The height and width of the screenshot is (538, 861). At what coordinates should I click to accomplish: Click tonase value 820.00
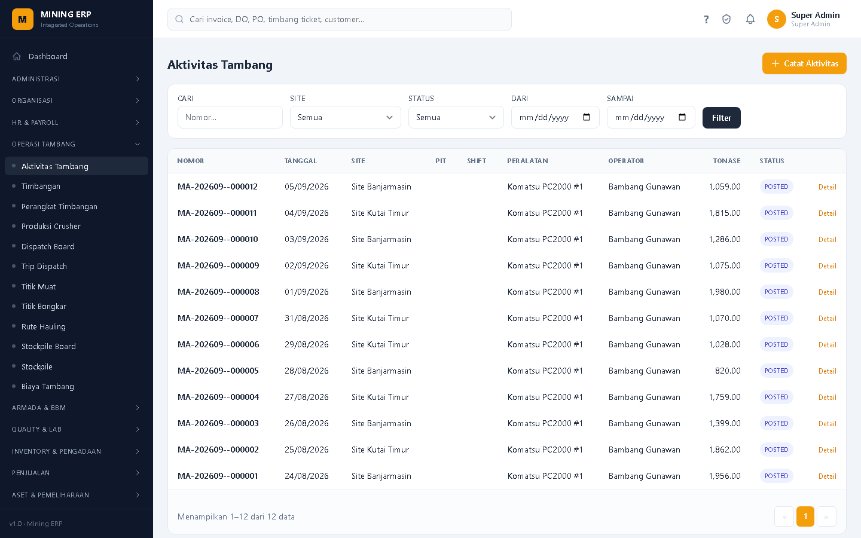point(728,371)
